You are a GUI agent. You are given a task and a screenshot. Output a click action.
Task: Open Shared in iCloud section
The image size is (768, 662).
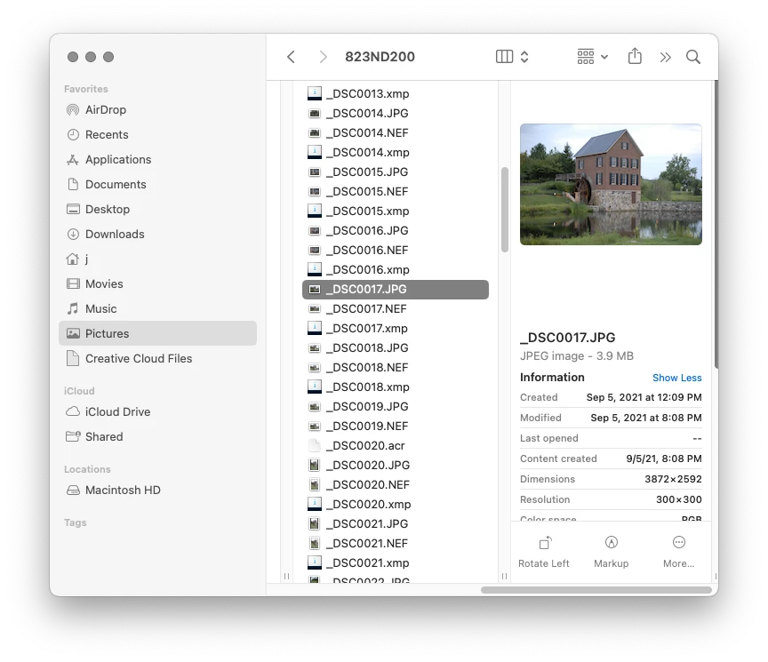(x=157, y=437)
